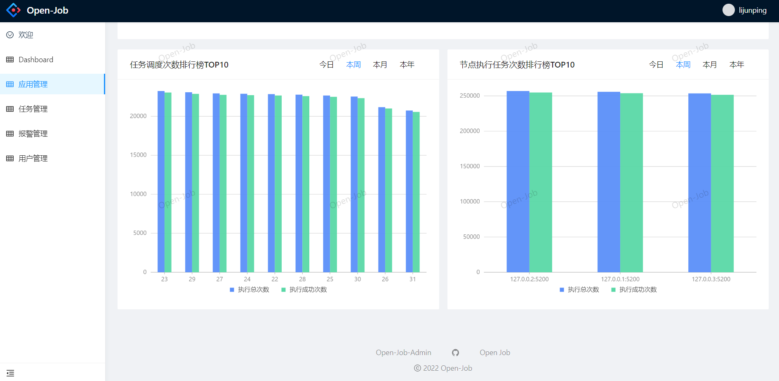
Task: Click the table icon beside 用户管理
Action: (10, 159)
